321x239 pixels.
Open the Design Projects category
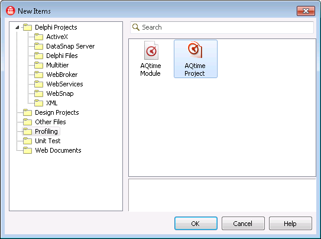point(57,112)
